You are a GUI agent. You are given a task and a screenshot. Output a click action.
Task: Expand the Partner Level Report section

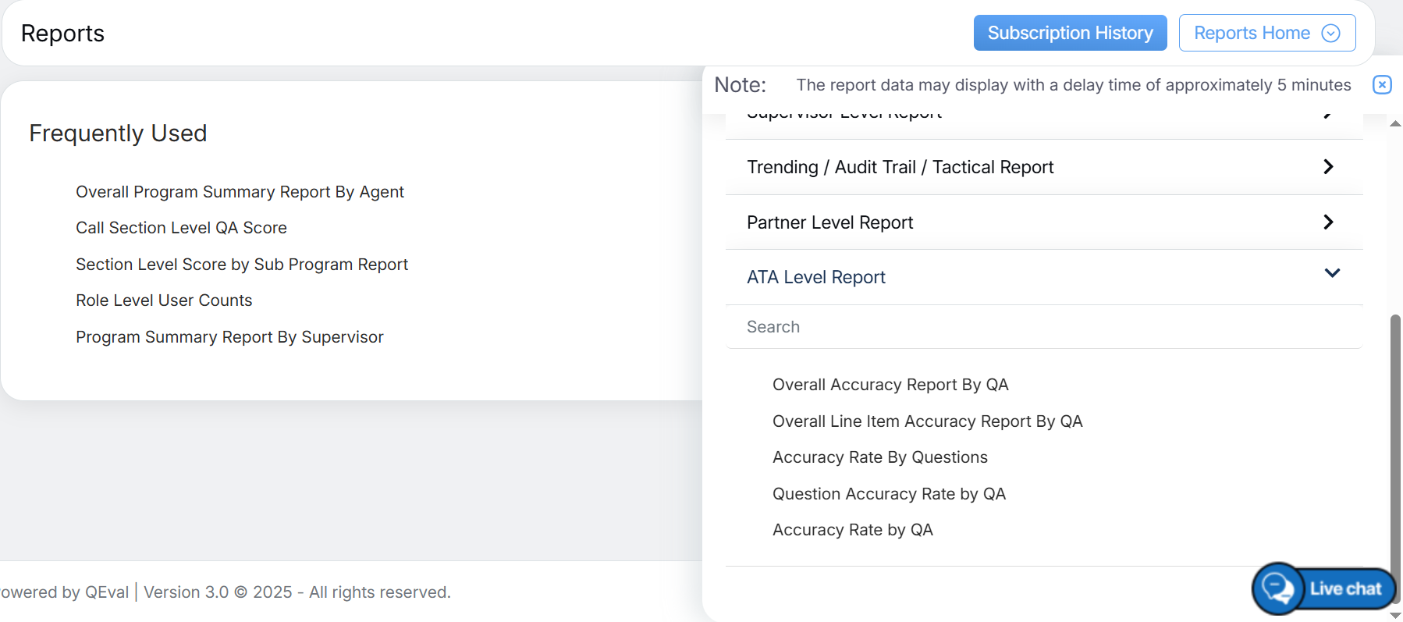point(1328,222)
